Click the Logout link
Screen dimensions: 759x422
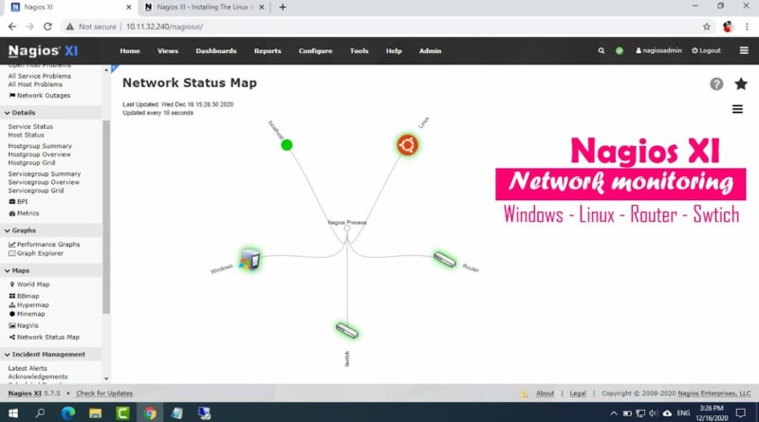point(706,50)
